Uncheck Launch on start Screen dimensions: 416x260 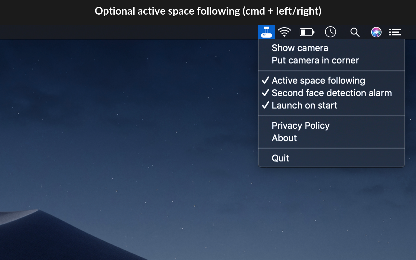[x=305, y=105]
